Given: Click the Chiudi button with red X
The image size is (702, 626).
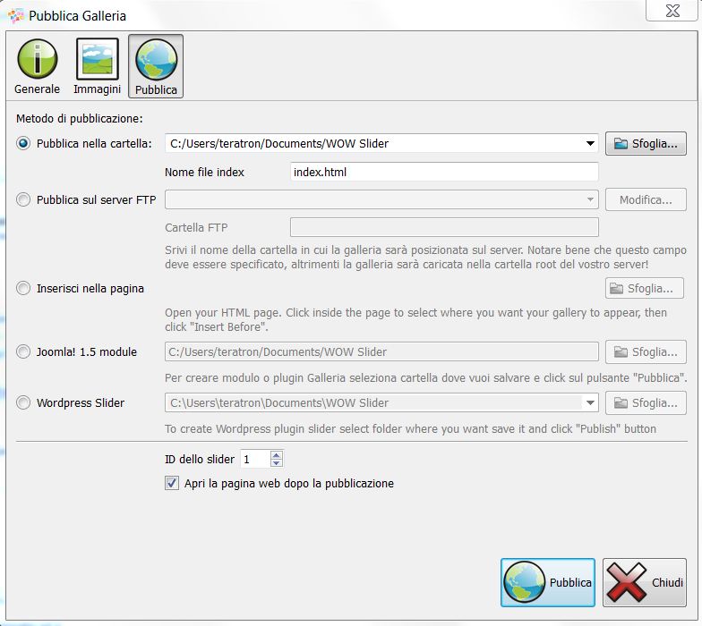Looking at the screenshot, I should 645,582.
